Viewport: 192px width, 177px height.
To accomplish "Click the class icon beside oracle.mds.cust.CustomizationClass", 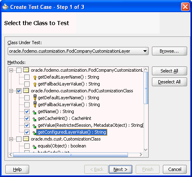I will click(26, 139).
